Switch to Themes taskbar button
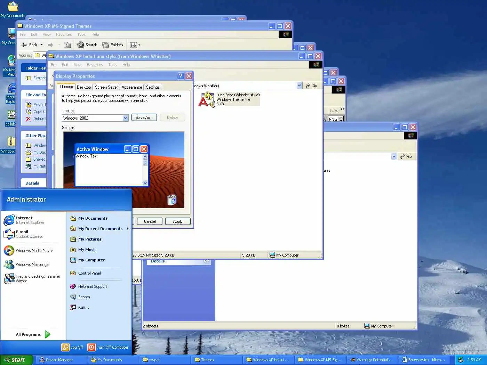487x365 pixels. coord(216,360)
